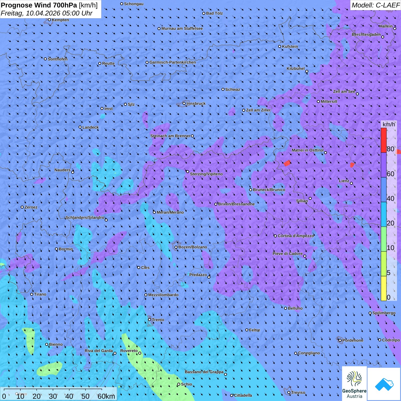Click the Murnau am Staffelsee label
401x401 pixels.
point(182,28)
